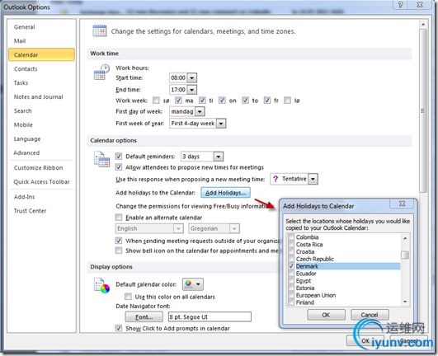Check the Finland holidays checkbox
438x356 pixels.
(291, 302)
